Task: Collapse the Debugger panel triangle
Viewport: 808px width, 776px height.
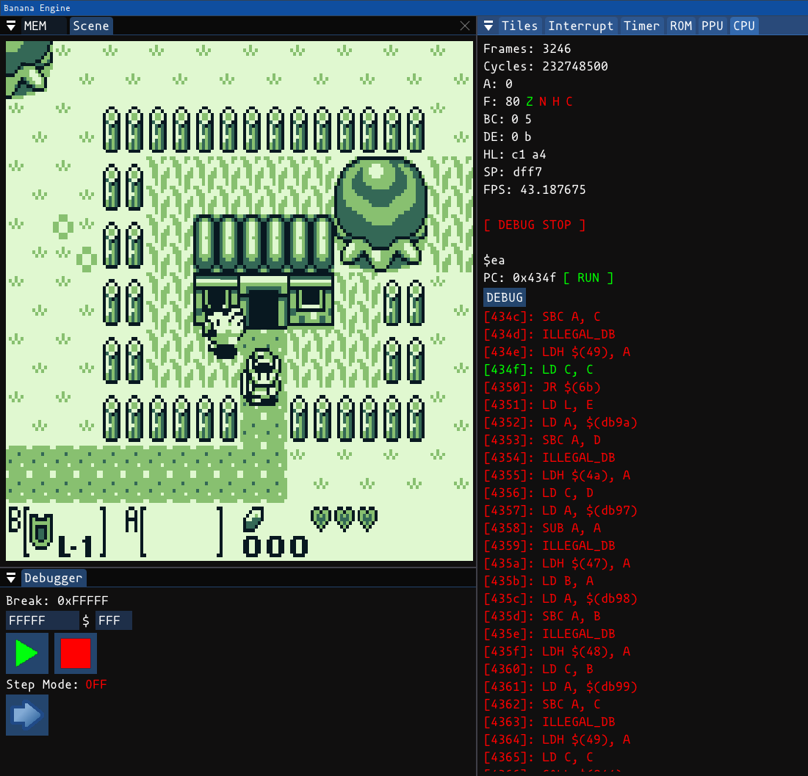Action: (x=11, y=578)
